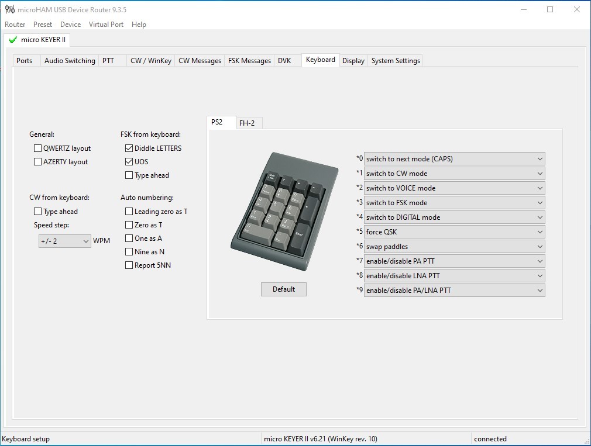
Task: Open the Speed step WPM dropdown
Action: click(65, 241)
